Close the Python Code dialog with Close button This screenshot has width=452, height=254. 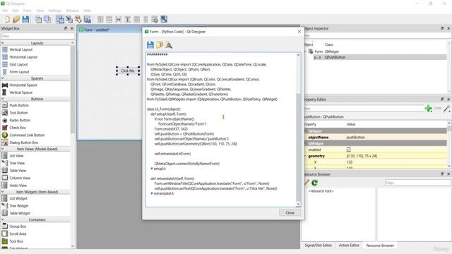(x=290, y=213)
